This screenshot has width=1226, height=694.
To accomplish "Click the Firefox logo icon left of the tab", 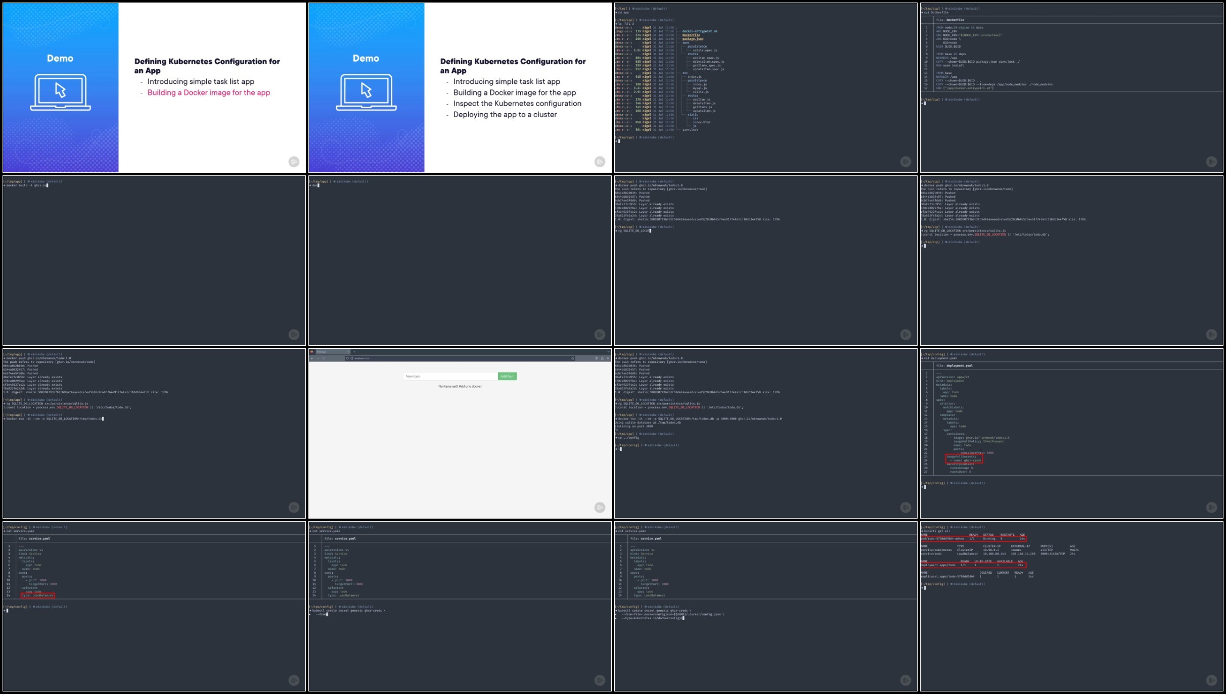I will point(311,352).
